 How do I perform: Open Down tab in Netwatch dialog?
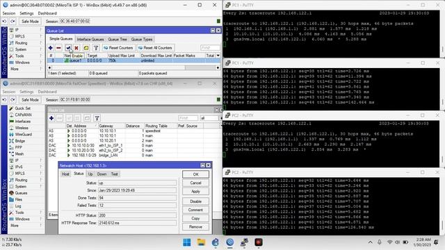[102, 174]
